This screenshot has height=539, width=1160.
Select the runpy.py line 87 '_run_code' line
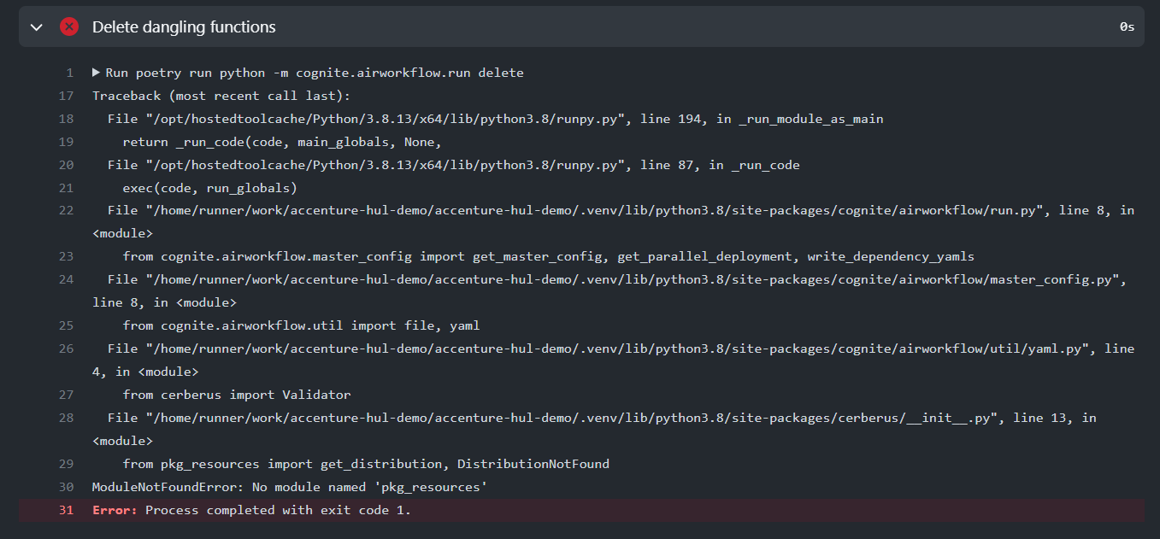click(454, 165)
